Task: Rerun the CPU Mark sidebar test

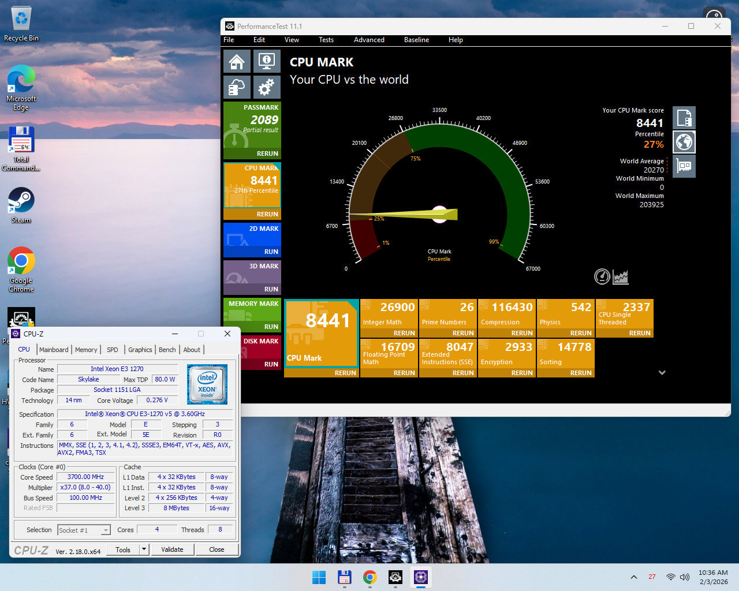Action: tap(267, 214)
